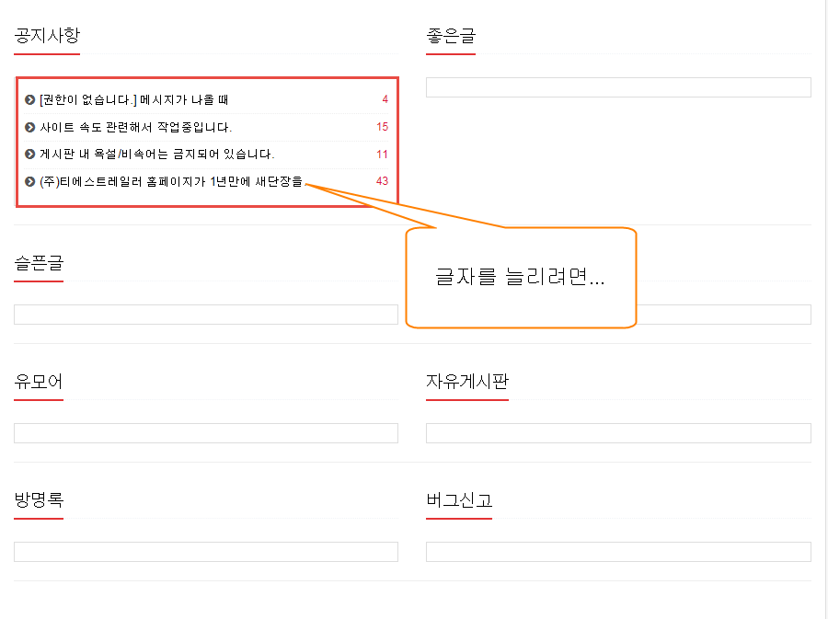This screenshot has height=619, width=828.
Task: Open the (주)티에스트레일러 홈페이지 post
Action: click(171, 181)
